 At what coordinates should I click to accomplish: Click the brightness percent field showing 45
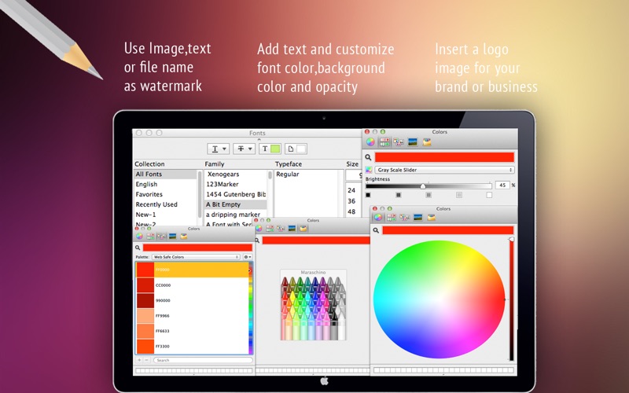coord(502,185)
